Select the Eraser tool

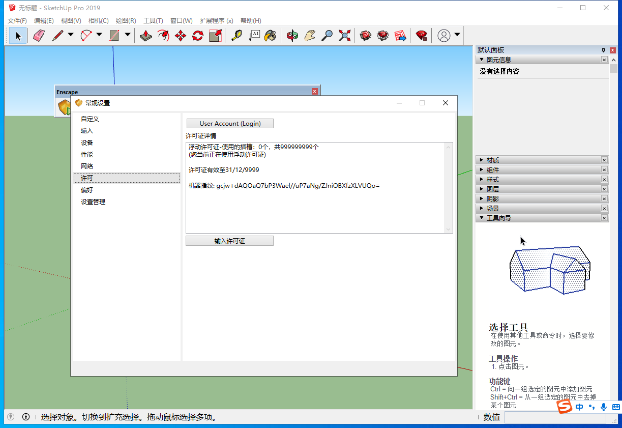(x=39, y=35)
